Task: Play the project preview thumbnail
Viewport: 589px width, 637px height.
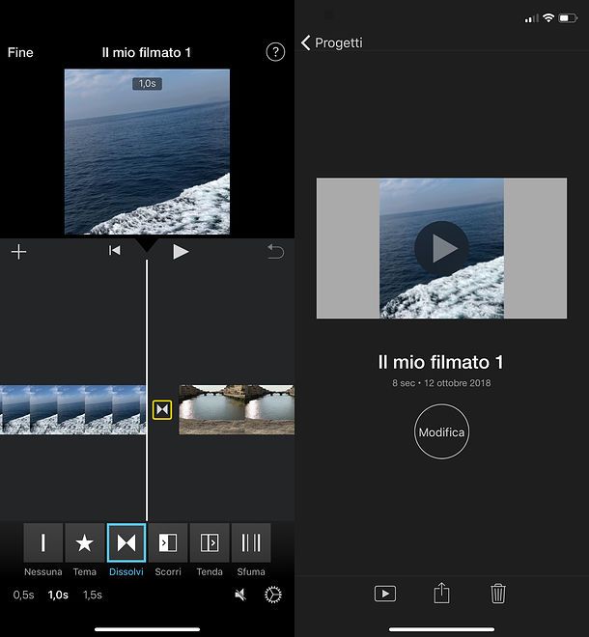Action: [441, 248]
